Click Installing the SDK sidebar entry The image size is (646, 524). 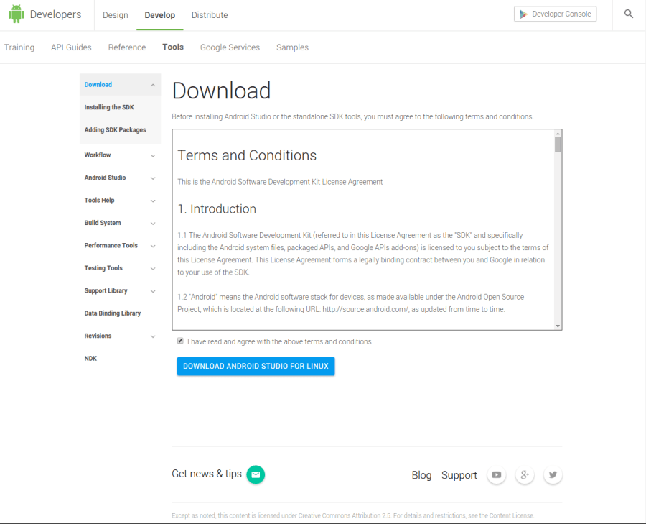click(109, 106)
